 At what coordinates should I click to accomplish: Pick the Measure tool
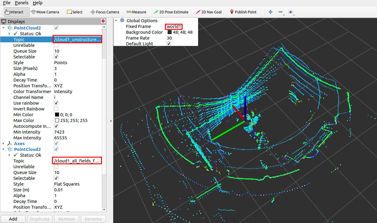(x=136, y=12)
